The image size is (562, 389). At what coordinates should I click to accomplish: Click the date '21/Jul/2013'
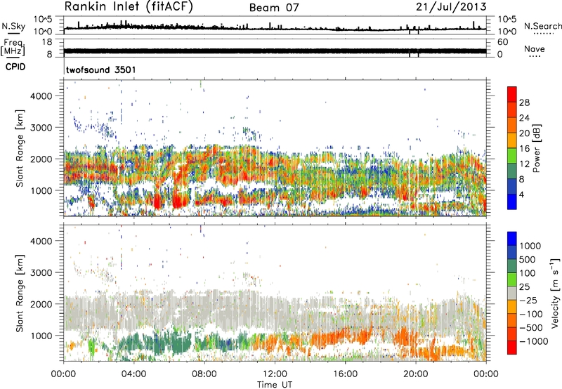pos(451,7)
